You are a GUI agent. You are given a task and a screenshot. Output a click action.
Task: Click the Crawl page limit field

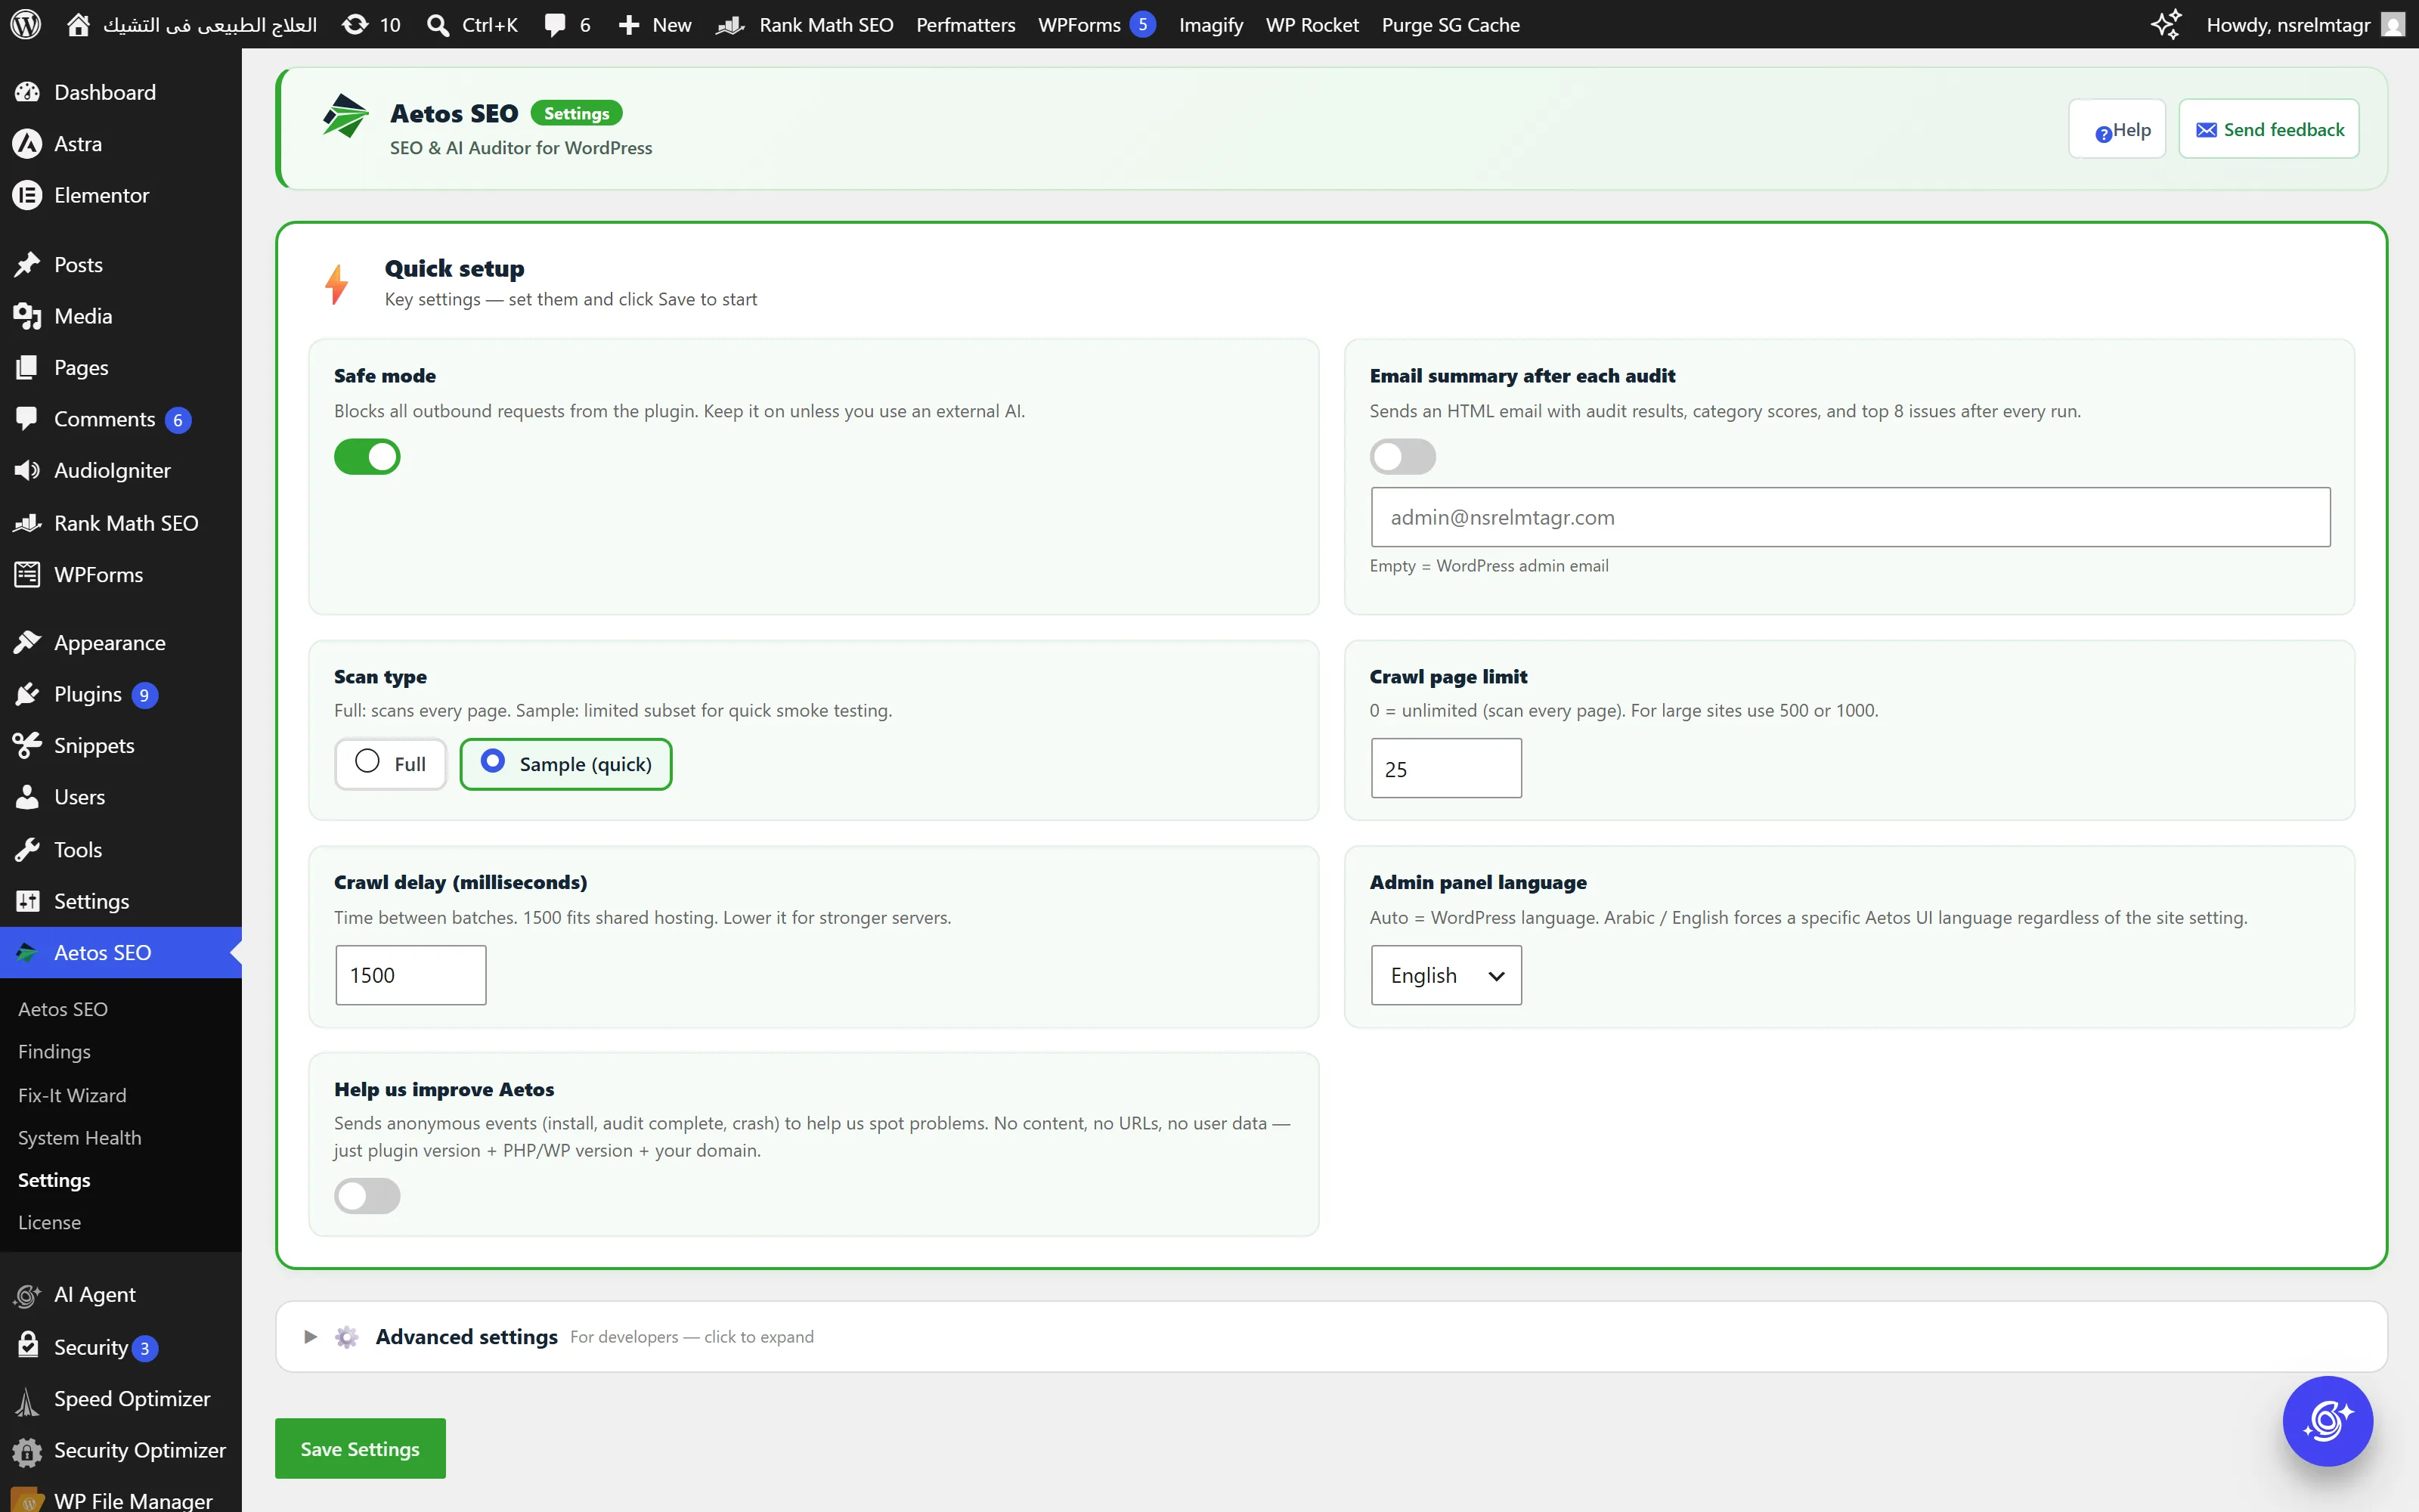click(1446, 768)
